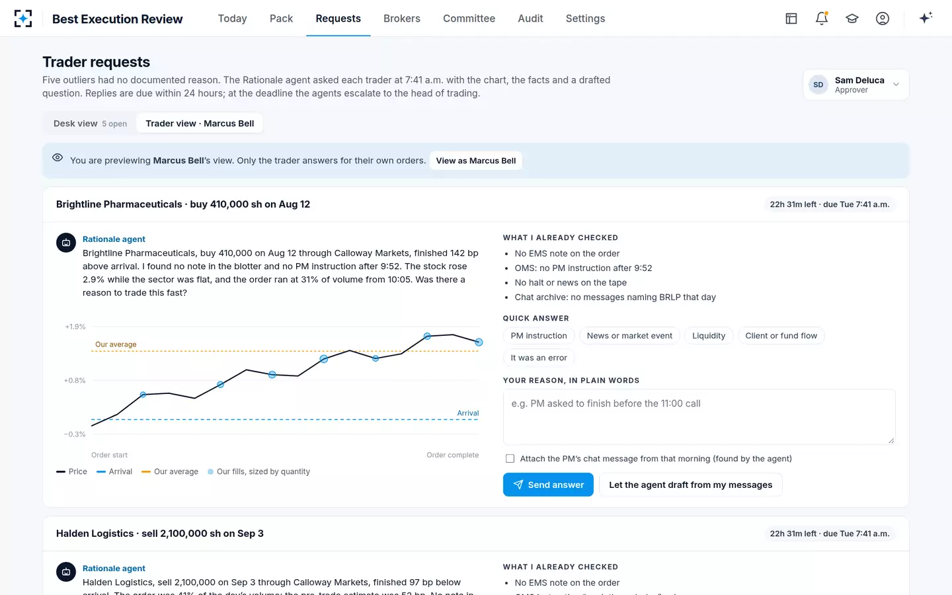Open the notifications bell
This screenshot has width=952, height=595.
[822, 19]
